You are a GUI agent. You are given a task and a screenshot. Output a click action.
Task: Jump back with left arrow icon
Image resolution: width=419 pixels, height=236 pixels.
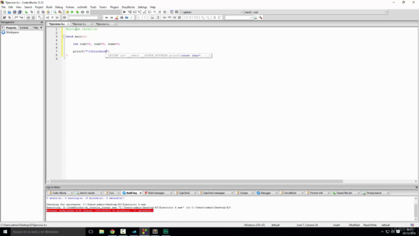(x=106, y=18)
